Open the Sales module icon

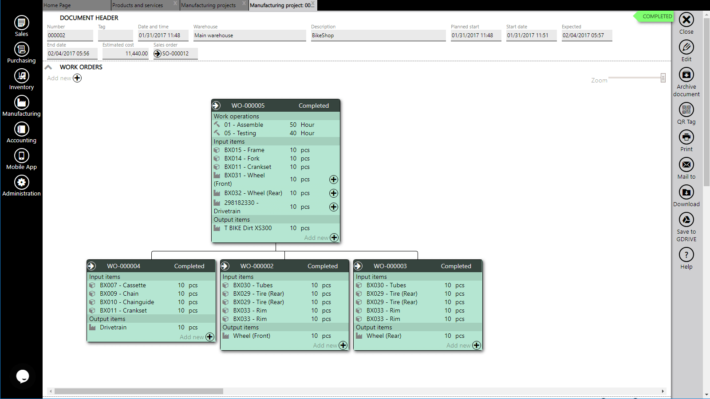21,23
